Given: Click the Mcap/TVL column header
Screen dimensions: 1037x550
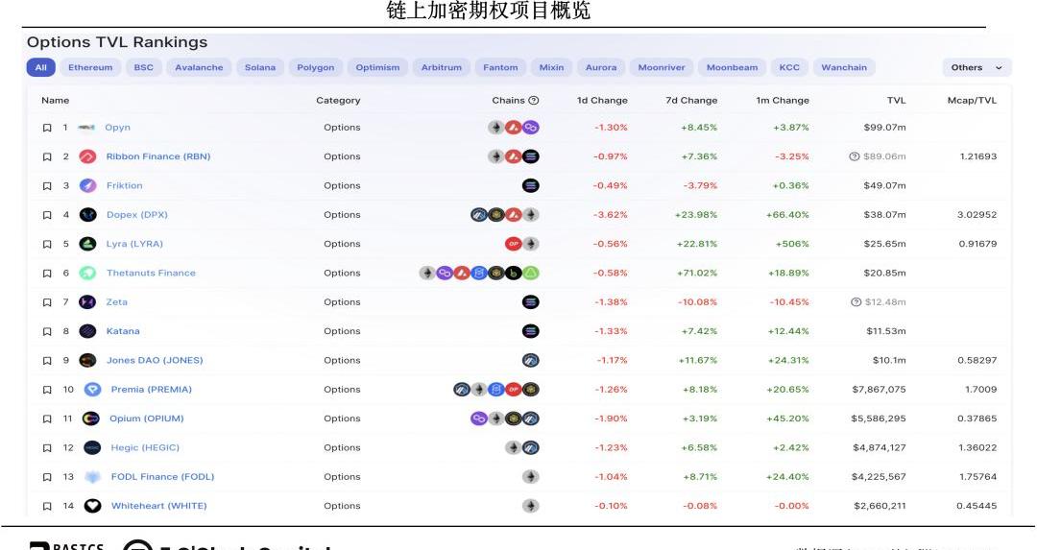Looking at the screenshot, I should coord(973,101).
